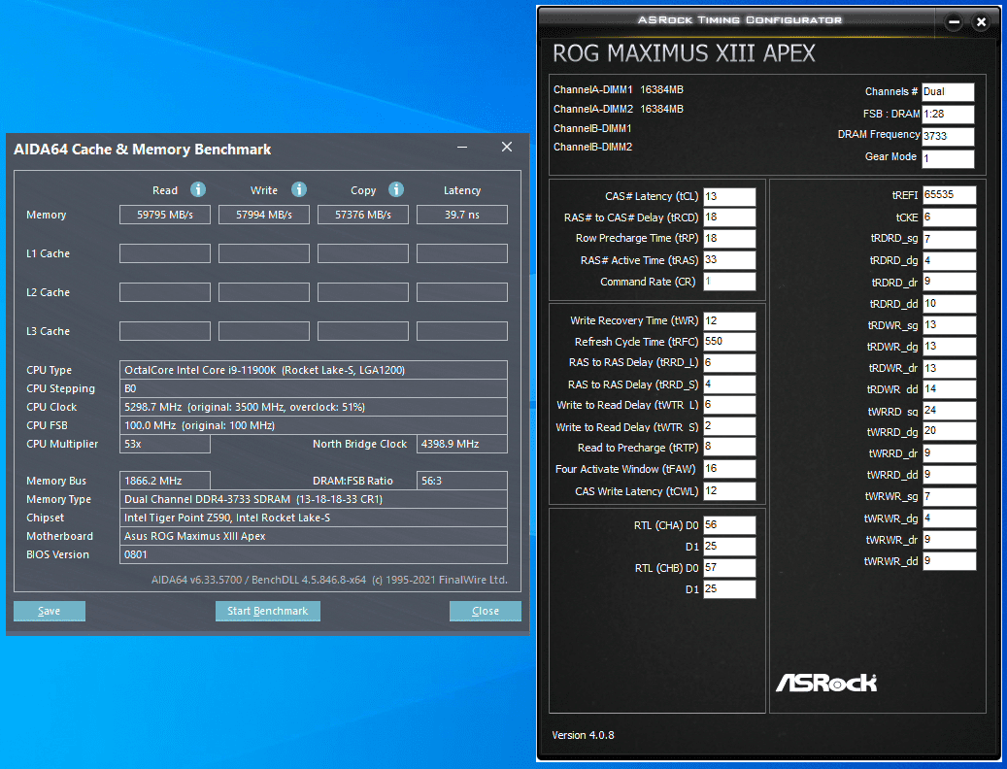
Task: Select the tRDWR_dd value field
Action: point(949,389)
